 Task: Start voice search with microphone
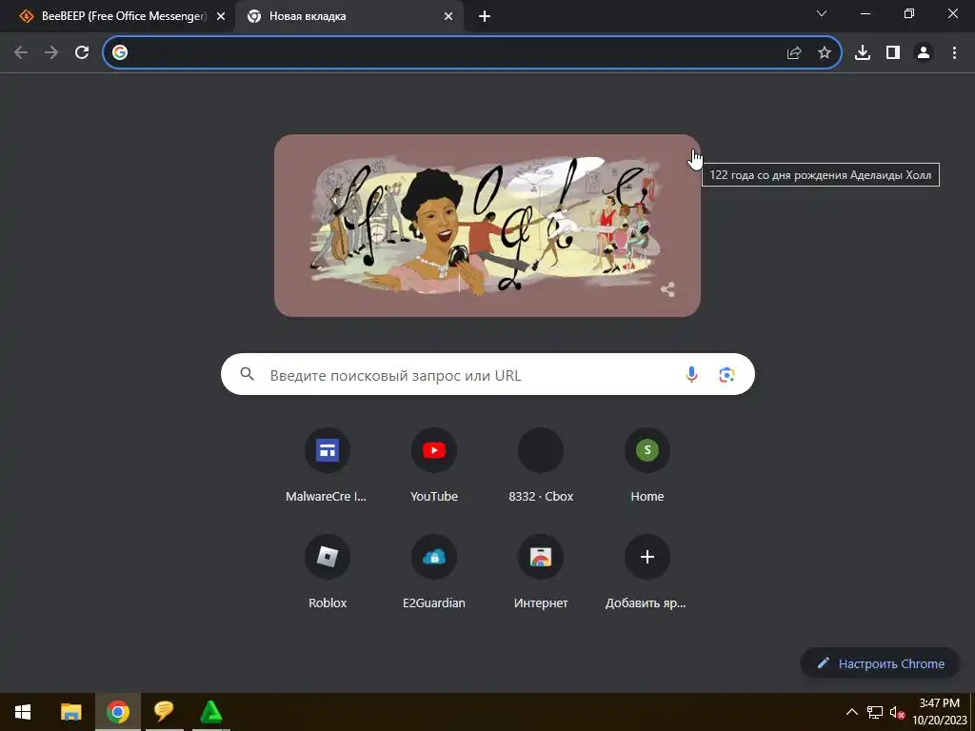(x=691, y=374)
